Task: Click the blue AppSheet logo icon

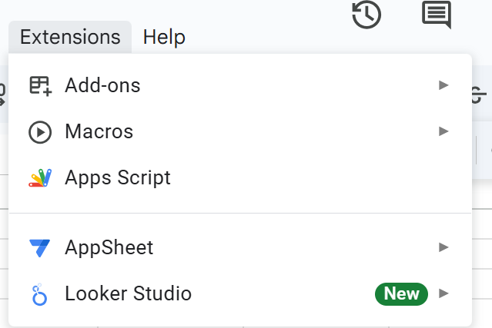Action: pos(40,248)
